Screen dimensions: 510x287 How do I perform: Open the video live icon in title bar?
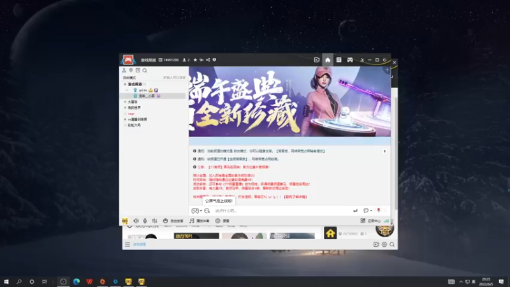[x=316, y=60]
